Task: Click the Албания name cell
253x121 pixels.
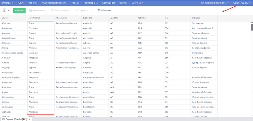Action: (14, 43)
